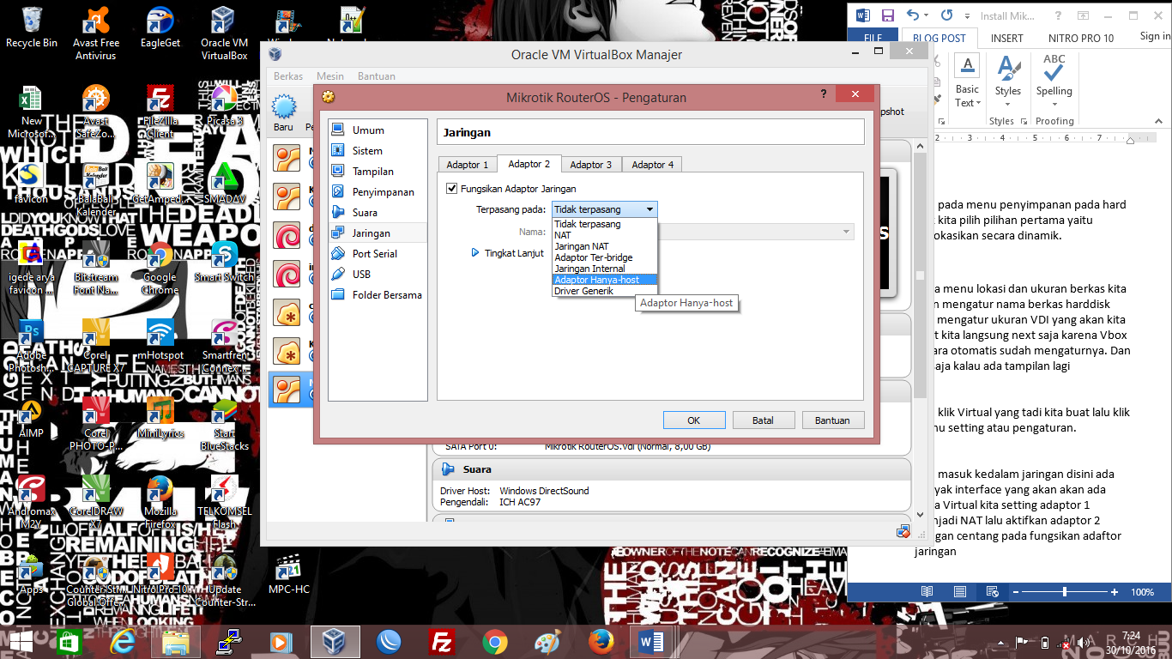The width and height of the screenshot is (1172, 659).
Task: Open the Undo history dropdown arrow
Action: click(926, 15)
